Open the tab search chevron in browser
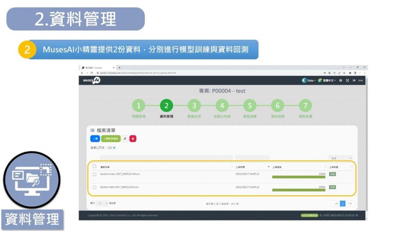 [344, 67]
